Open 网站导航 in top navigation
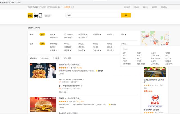 click(x=164, y=7)
